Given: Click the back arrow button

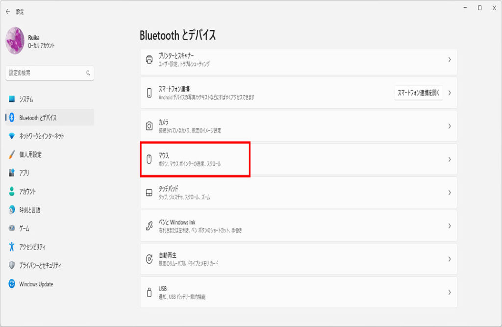Looking at the screenshot, I should pyautogui.click(x=8, y=11).
